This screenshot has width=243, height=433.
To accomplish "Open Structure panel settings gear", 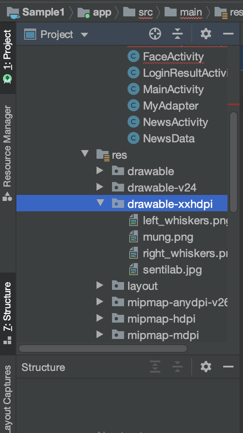I will coord(206,367).
